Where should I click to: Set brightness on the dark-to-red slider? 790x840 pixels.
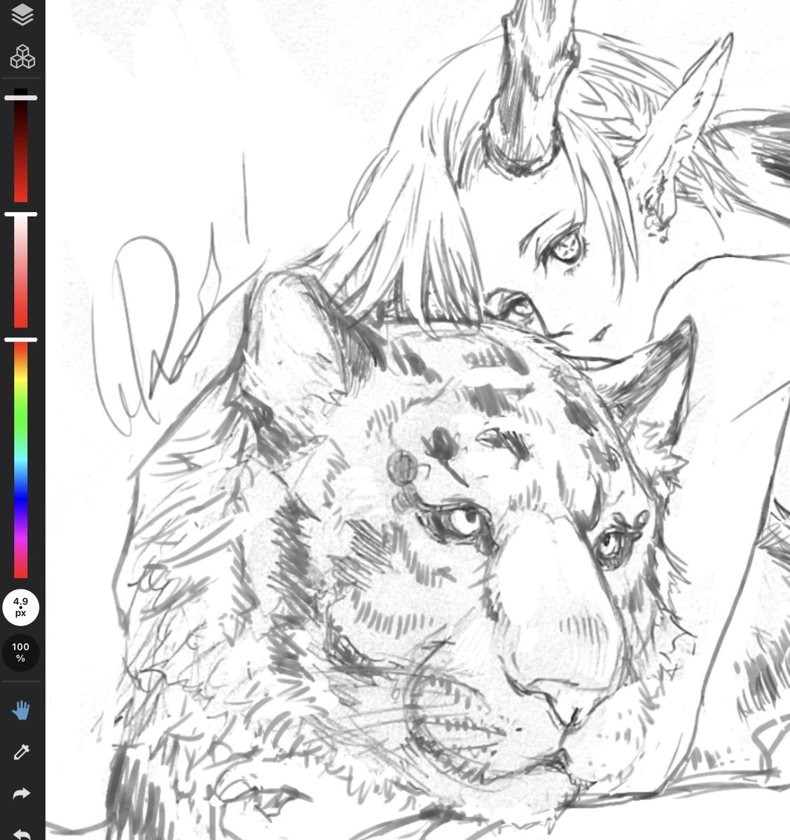[21, 146]
